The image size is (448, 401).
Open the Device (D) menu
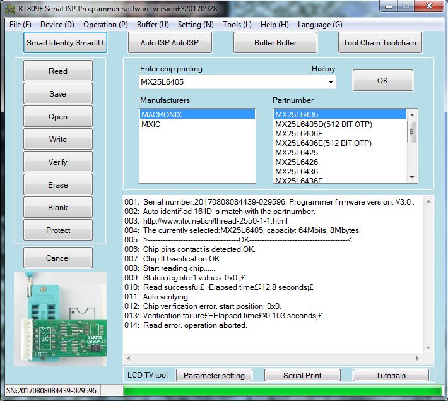coord(57,25)
